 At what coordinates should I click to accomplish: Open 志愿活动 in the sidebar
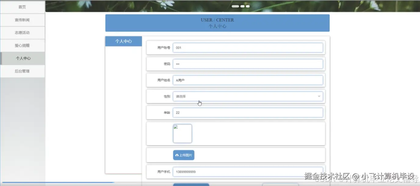22,33
